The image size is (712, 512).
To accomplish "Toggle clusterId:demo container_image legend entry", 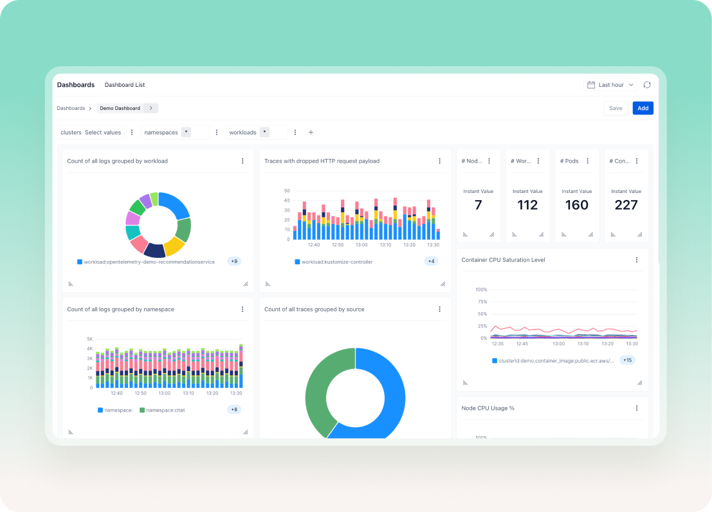I will coord(553,361).
